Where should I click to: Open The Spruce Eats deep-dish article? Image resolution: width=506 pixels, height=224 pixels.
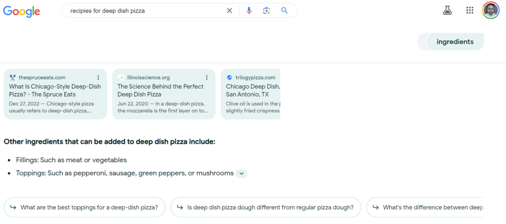pyautogui.click(x=55, y=90)
